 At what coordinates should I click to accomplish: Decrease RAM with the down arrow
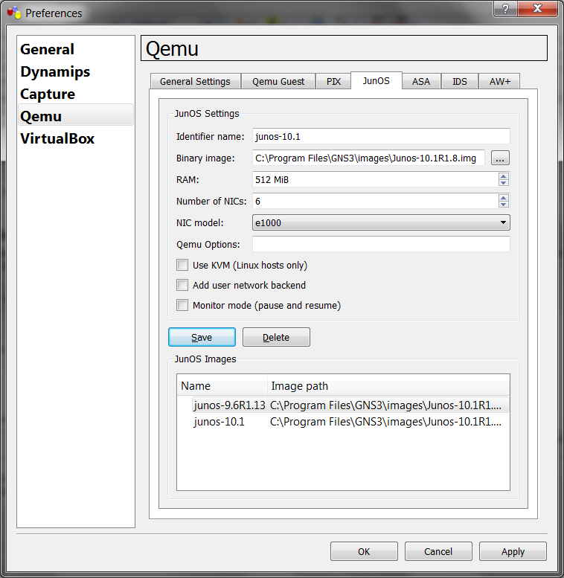(504, 183)
